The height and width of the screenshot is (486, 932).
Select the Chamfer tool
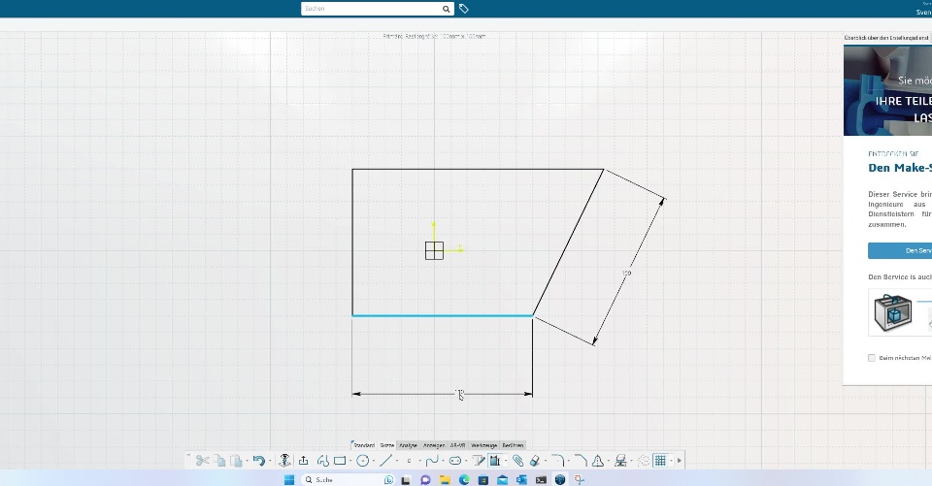(581, 461)
